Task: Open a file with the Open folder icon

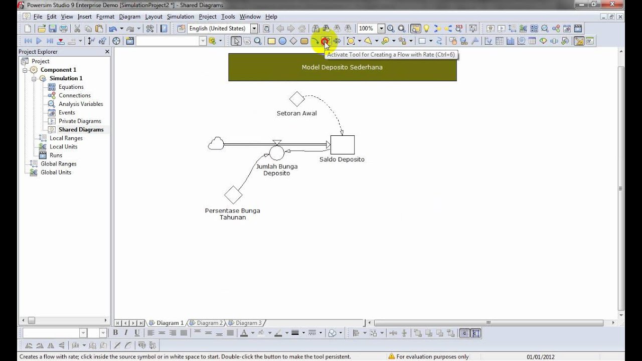Action: (x=42, y=29)
